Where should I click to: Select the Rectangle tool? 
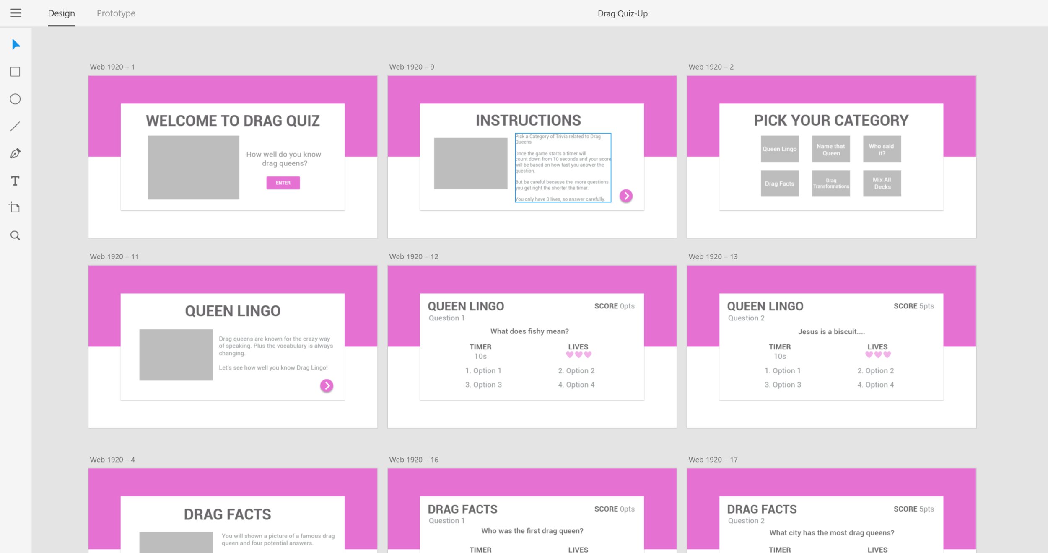16,72
